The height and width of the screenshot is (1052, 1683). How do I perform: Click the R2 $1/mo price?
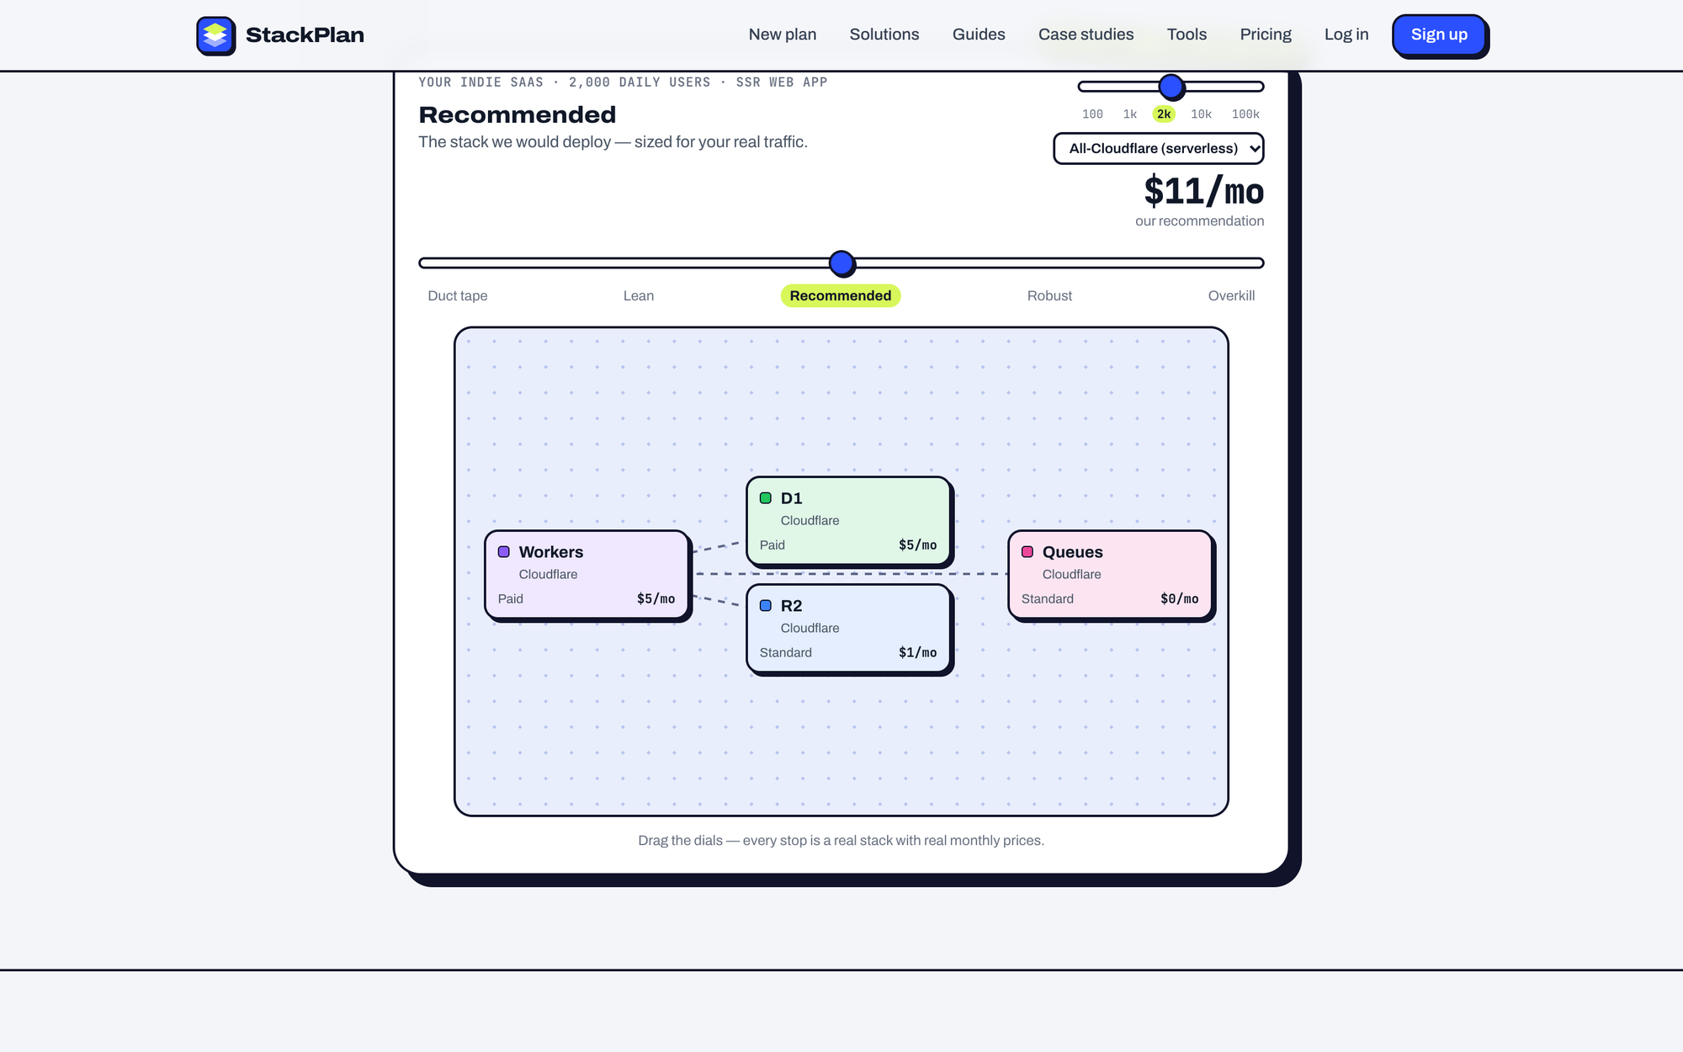(917, 653)
